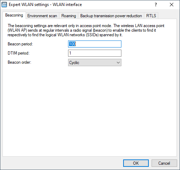Click the Cancel button

(x=164, y=163)
